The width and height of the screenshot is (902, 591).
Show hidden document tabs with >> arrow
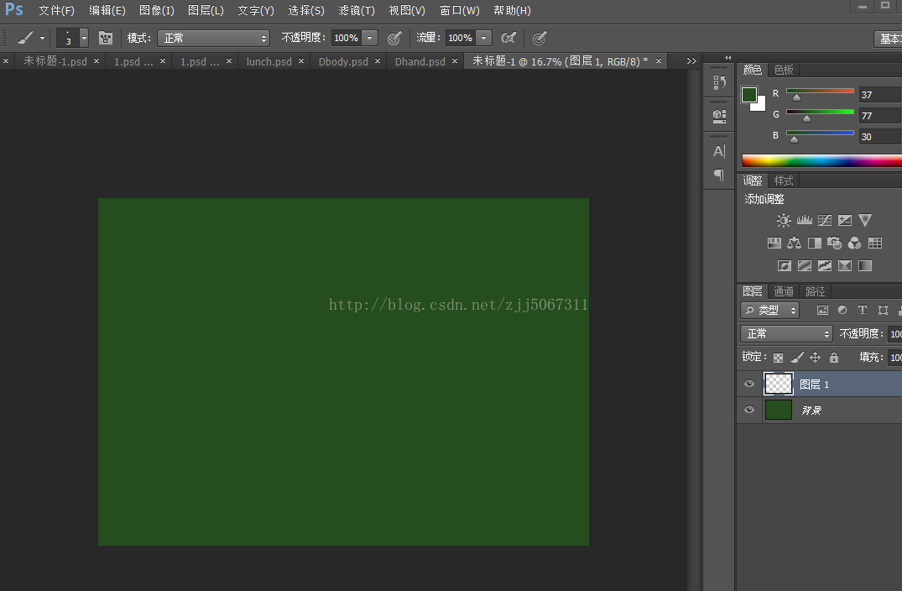pos(691,61)
